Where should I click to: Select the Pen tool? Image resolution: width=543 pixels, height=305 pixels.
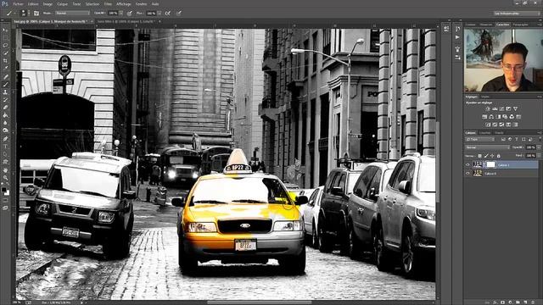[x=5, y=139]
